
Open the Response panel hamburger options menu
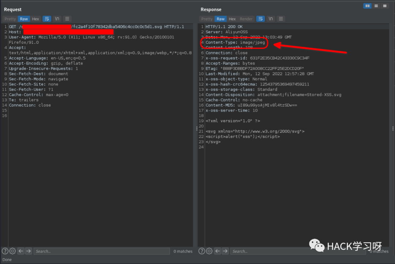pos(281,19)
